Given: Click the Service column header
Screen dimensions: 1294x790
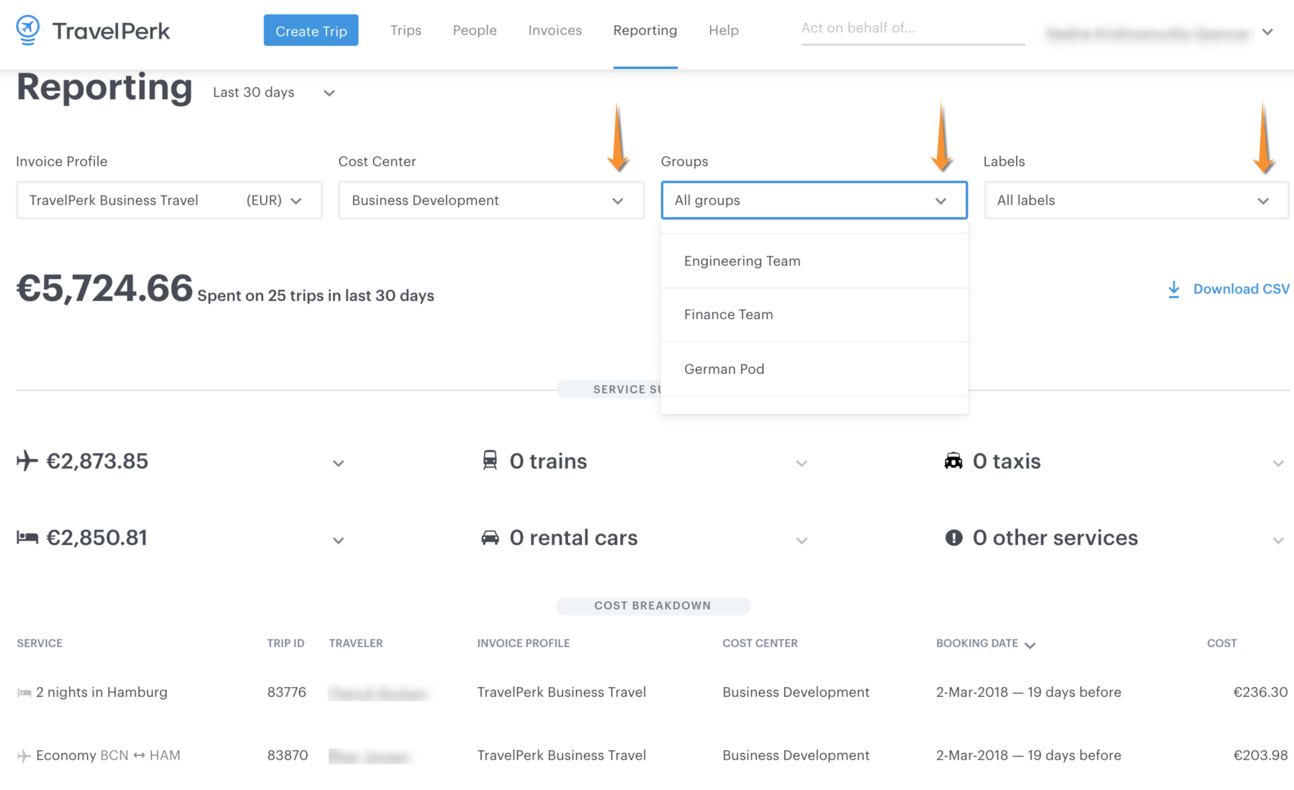Looking at the screenshot, I should [39, 643].
